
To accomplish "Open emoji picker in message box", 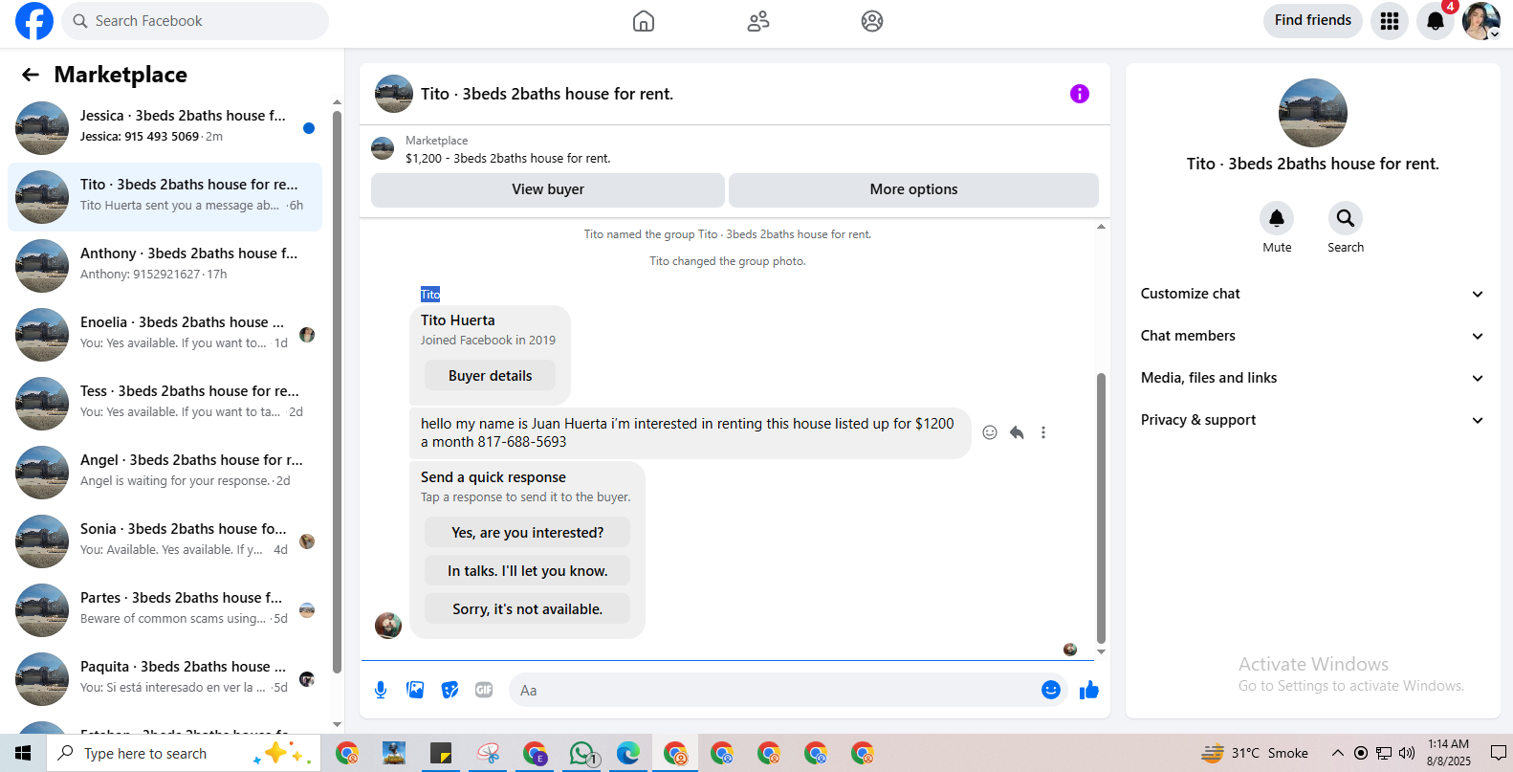I will pyautogui.click(x=1051, y=690).
